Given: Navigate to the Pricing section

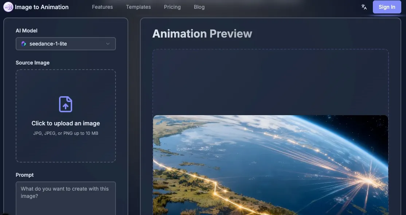Looking at the screenshot, I should (172, 7).
